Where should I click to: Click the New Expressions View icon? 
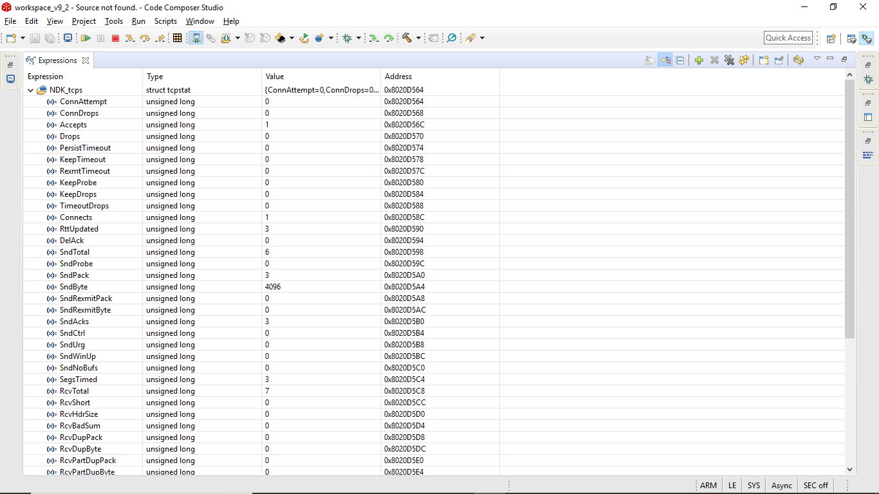pos(764,60)
